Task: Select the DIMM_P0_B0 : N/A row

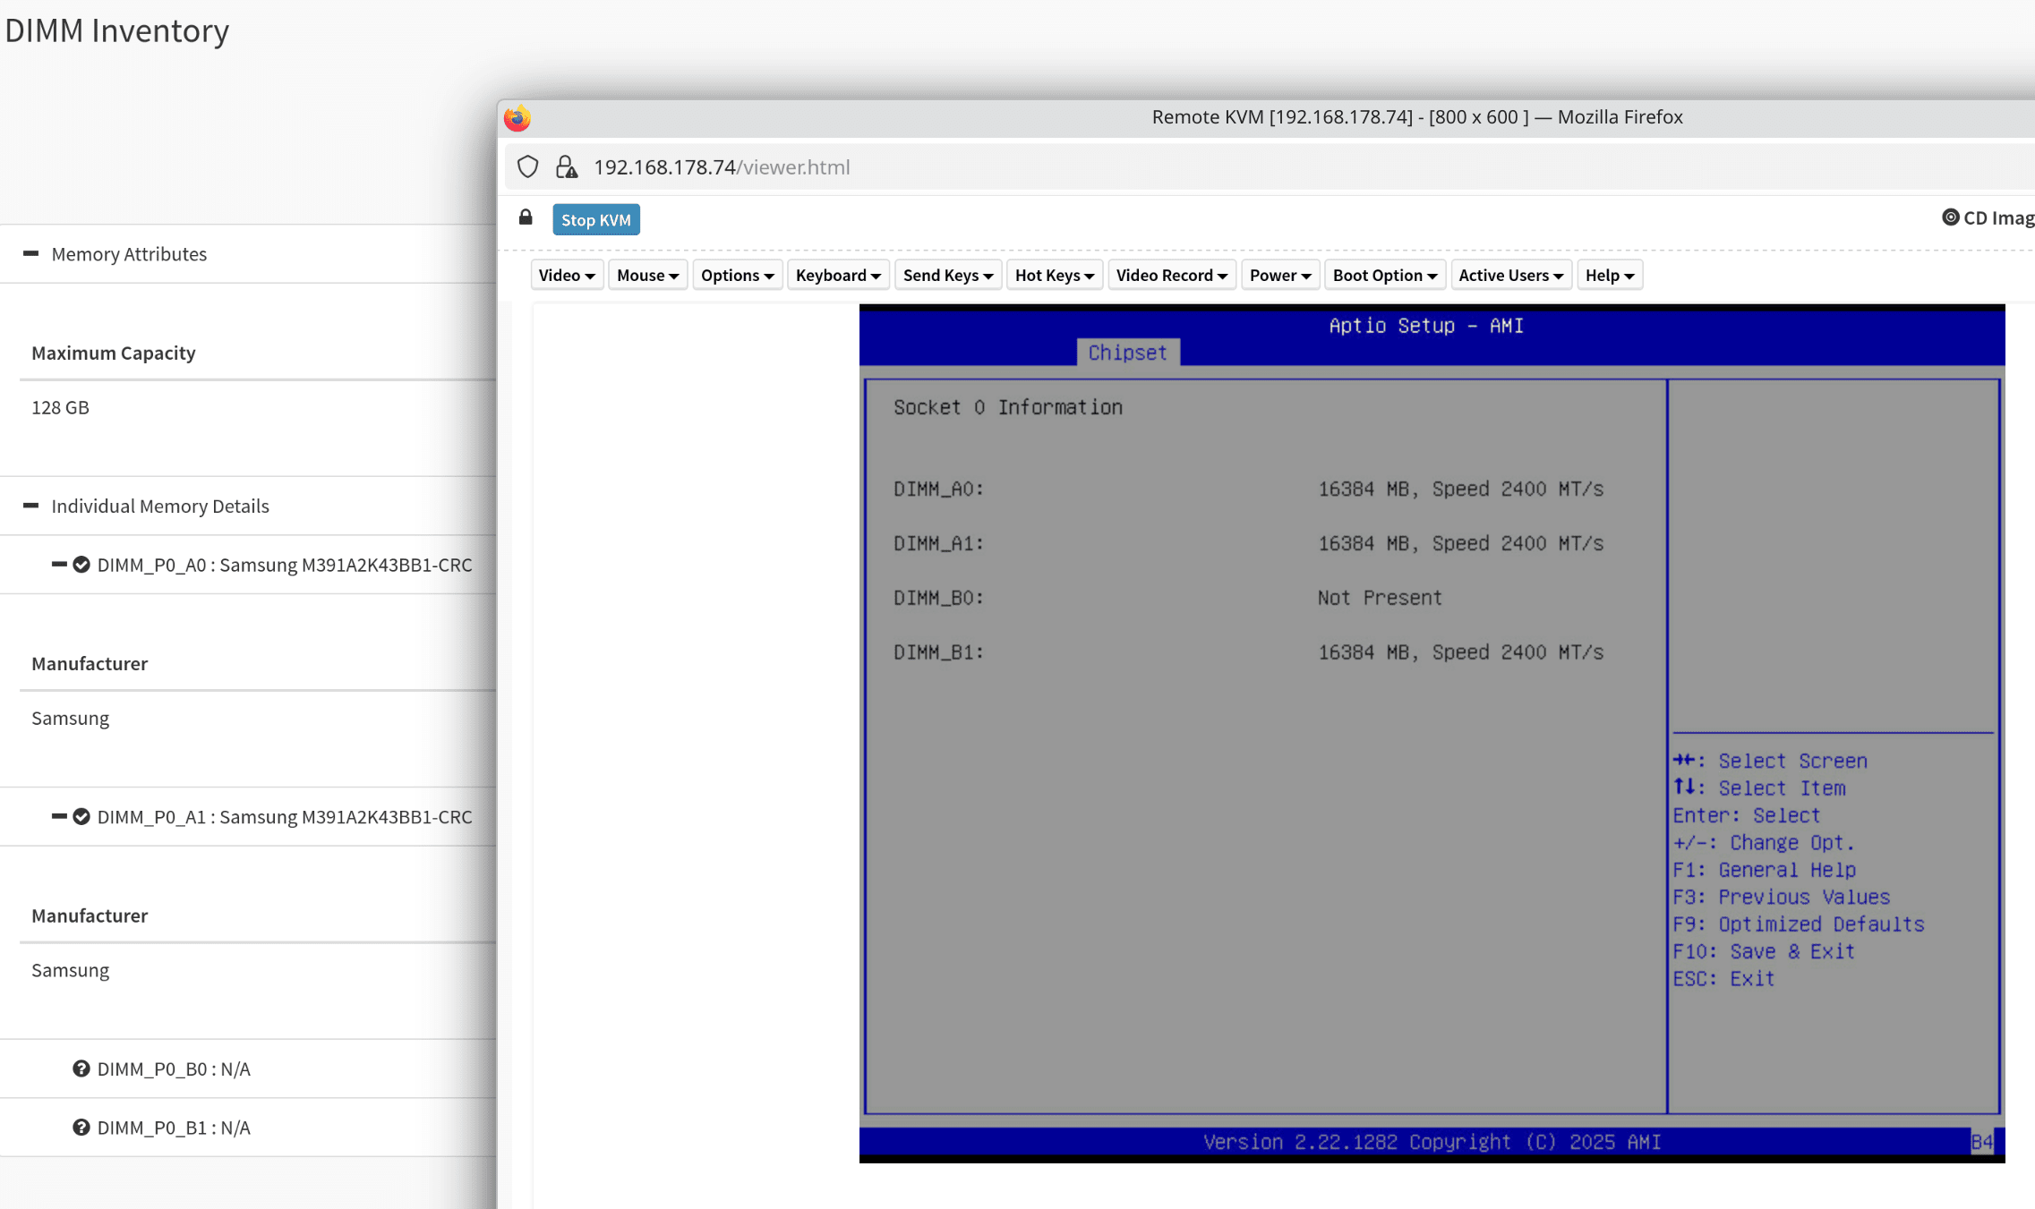Action: [x=248, y=1069]
